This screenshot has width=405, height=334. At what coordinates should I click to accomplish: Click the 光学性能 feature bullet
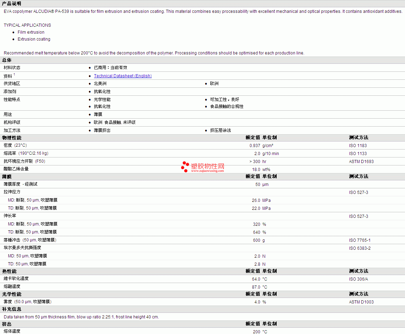[x=102, y=100]
